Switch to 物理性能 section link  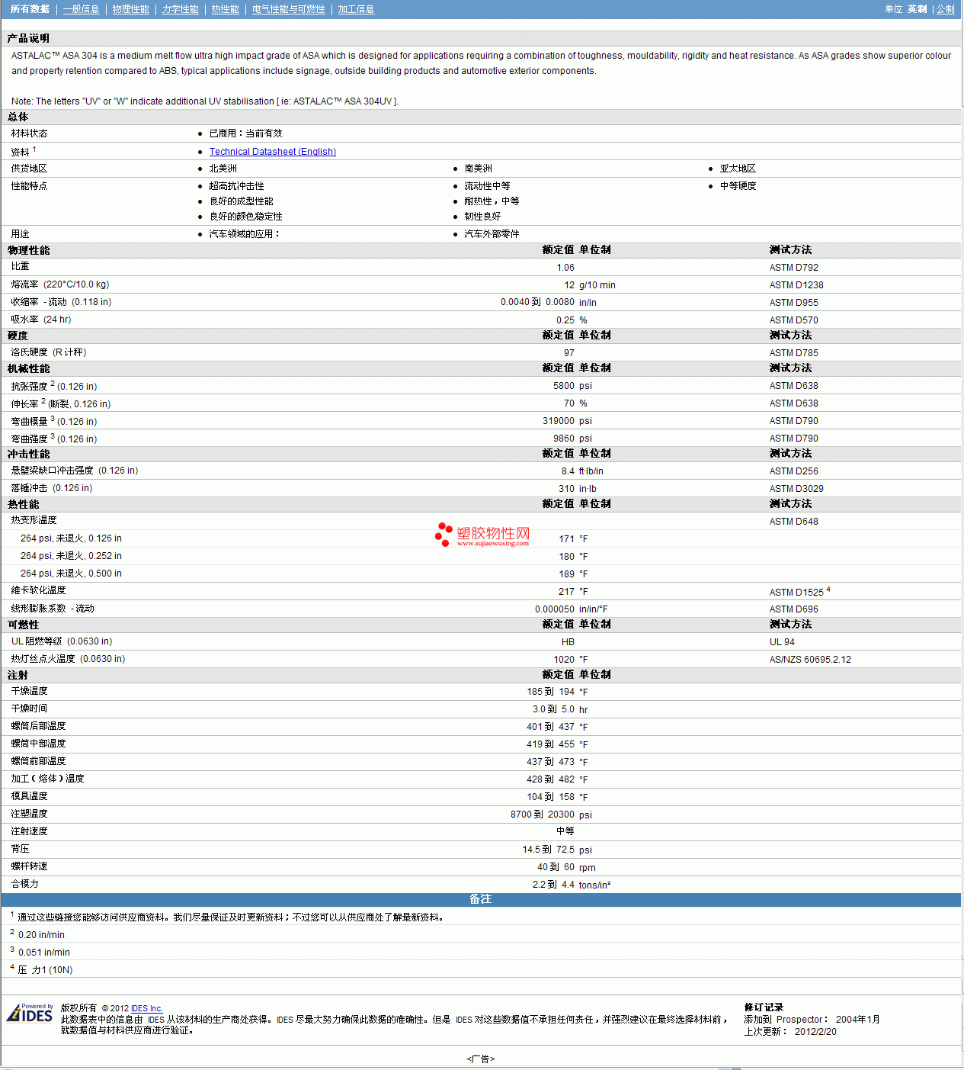point(130,9)
